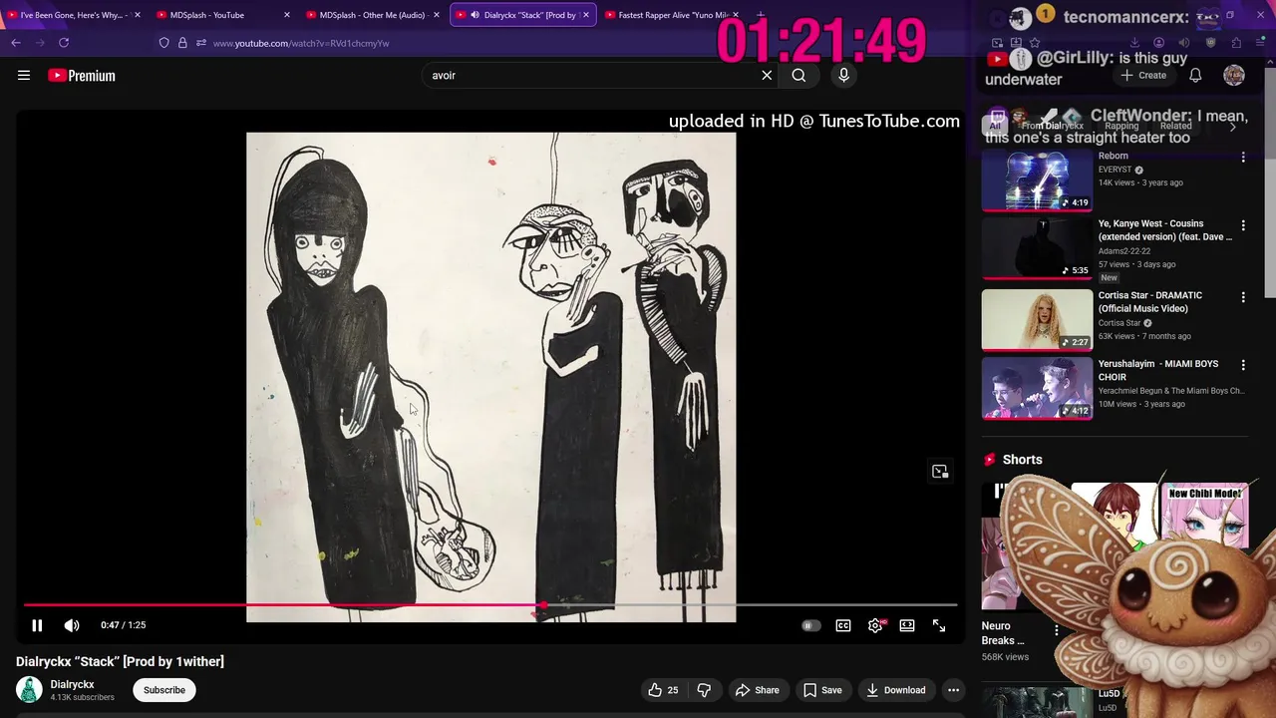Toggle the autoplay switch
This screenshot has width=1276, height=718.
click(810, 625)
